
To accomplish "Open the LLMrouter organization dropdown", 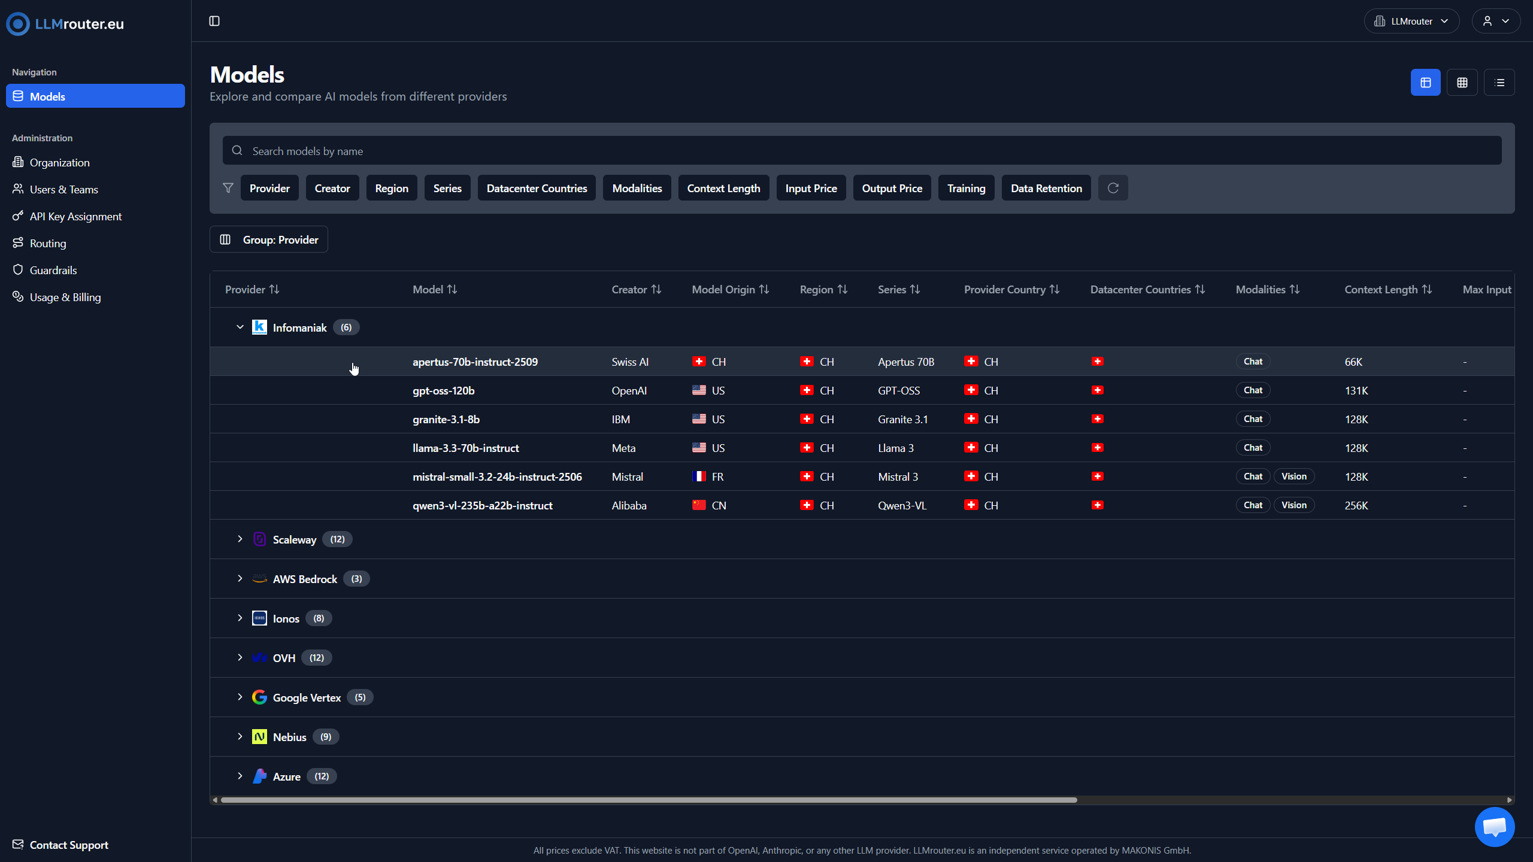I will [x=1411, y=22].
